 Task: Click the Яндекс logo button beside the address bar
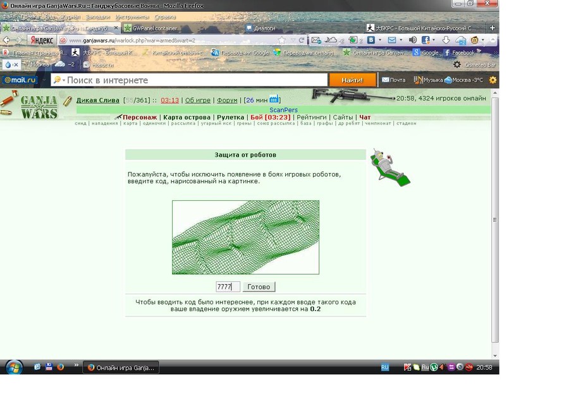pos(42,40)
